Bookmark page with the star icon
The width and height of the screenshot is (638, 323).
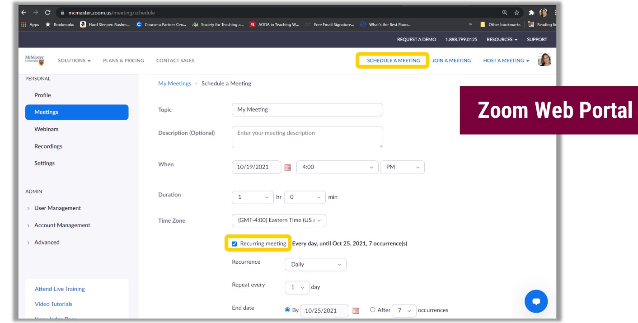516,13
